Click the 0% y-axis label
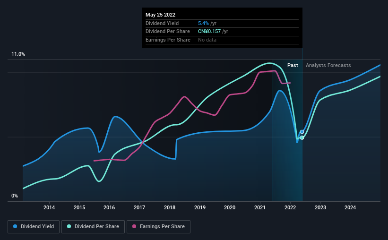The image size is (388, 240). tap(15, 196)
